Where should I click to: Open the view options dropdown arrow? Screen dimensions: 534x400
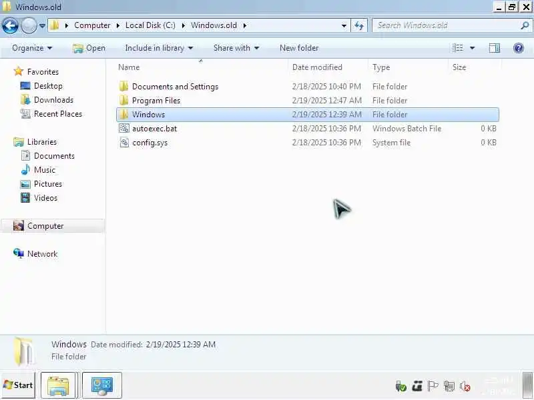click(x=473, y=48)
